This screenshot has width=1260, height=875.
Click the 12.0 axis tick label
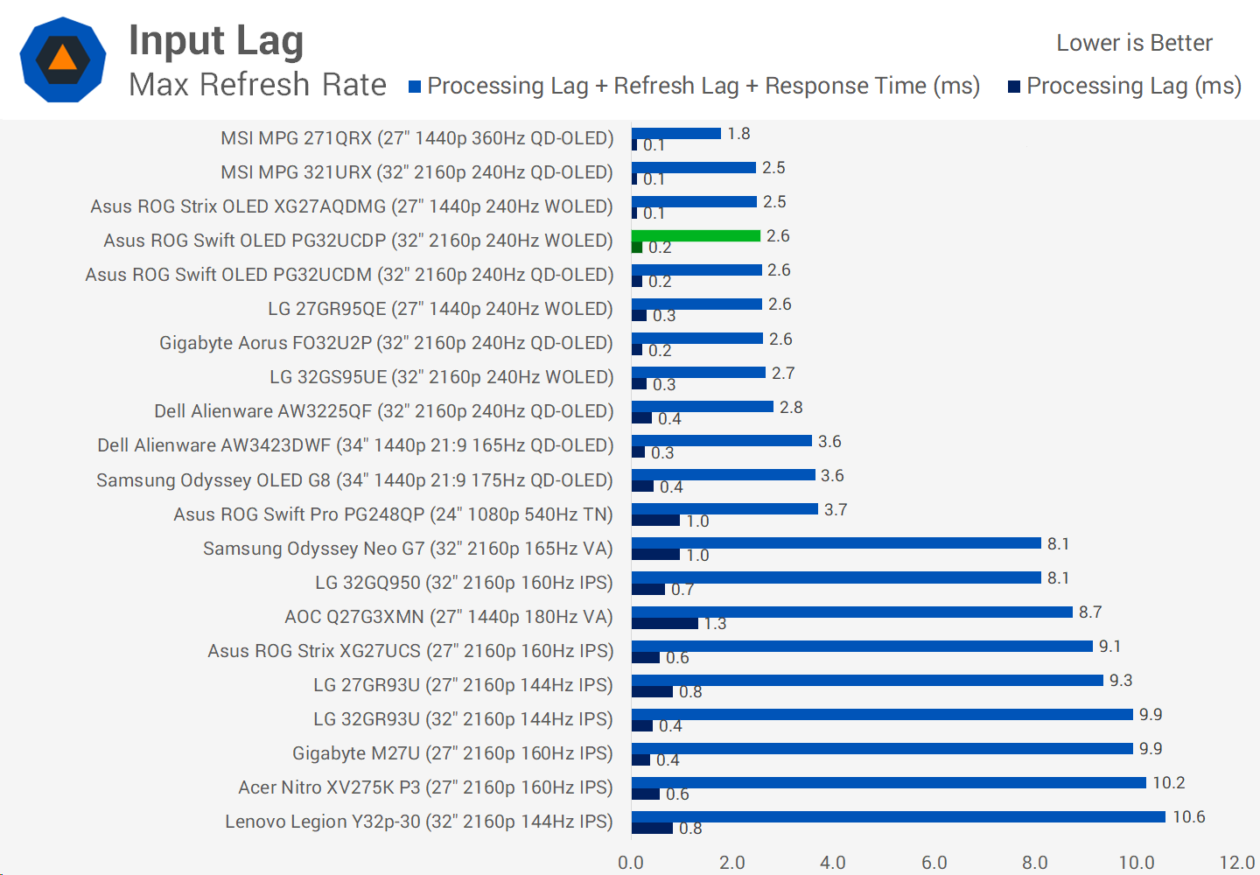click(x=1237, y=863)
